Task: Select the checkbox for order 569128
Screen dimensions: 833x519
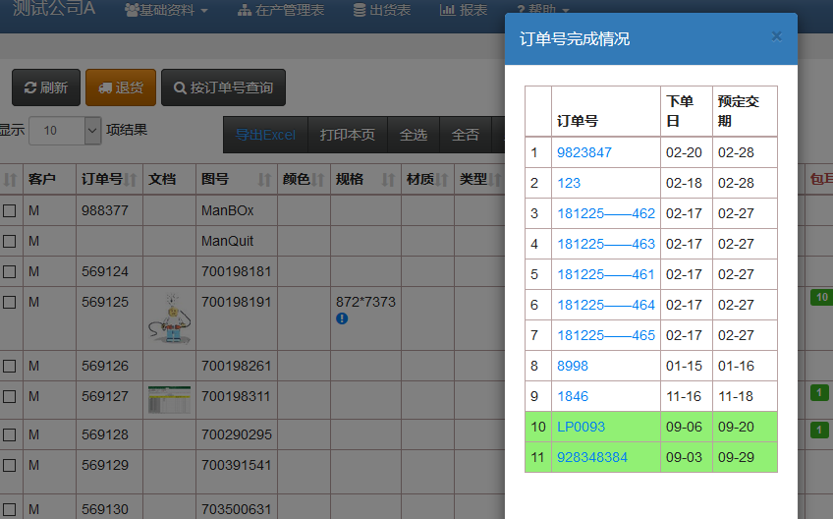Action: [x=10, y=434]
